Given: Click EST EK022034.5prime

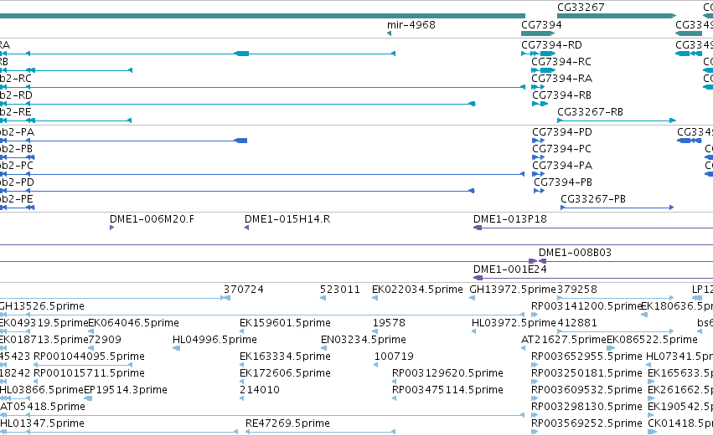Looking at the screenshot, I should [417, 290].
